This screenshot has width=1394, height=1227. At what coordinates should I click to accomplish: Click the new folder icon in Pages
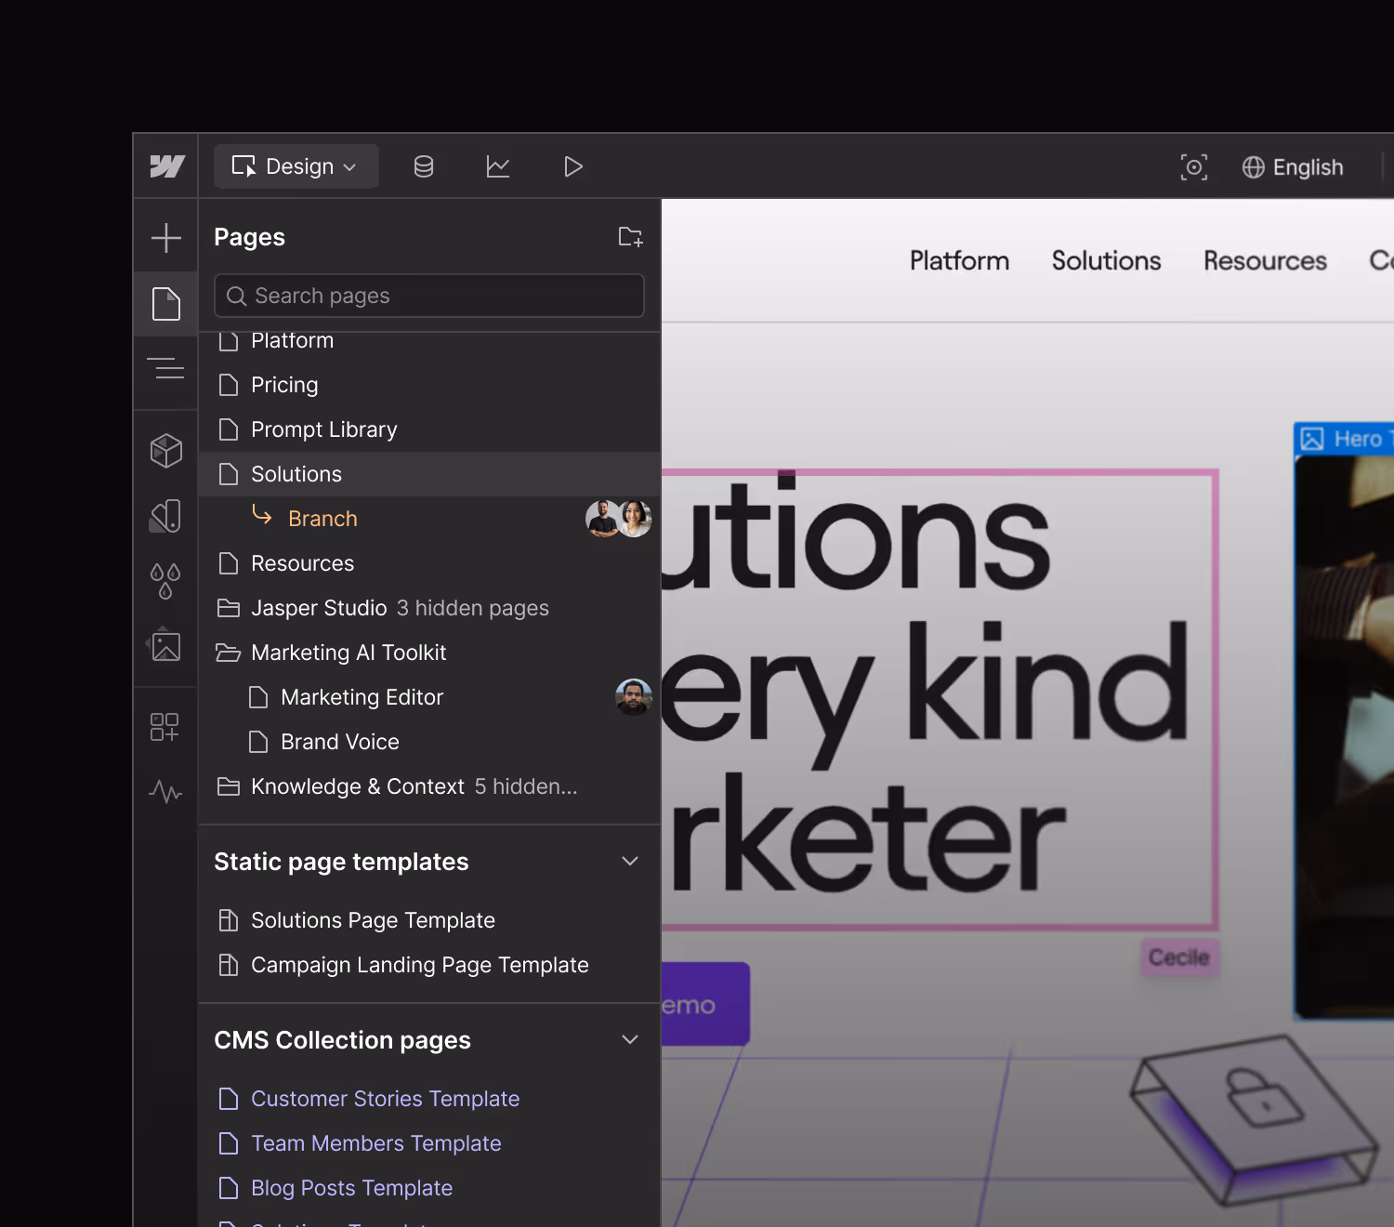[631, 237]
